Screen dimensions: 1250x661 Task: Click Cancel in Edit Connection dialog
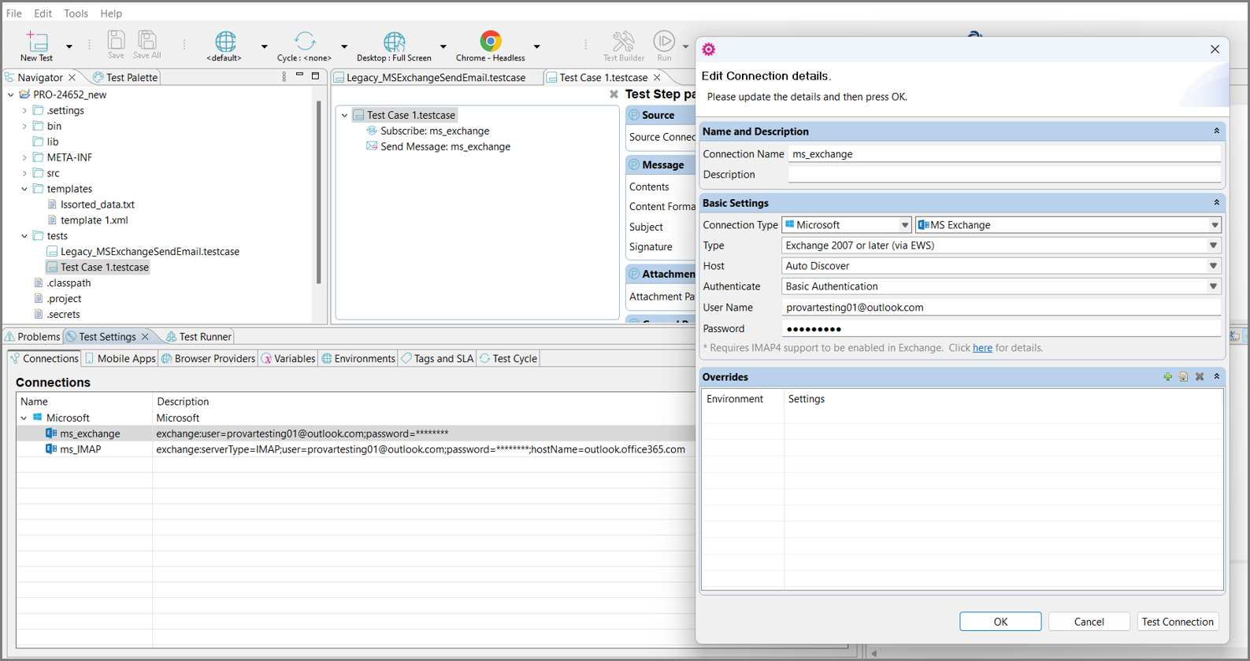click(x=1089, y=622)
